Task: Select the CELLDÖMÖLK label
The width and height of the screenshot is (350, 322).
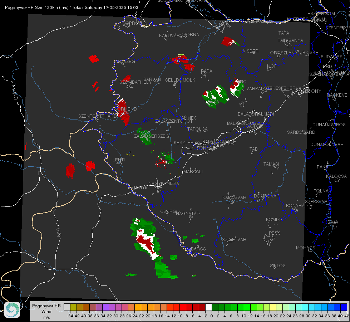Action: (x=180, y=80)
